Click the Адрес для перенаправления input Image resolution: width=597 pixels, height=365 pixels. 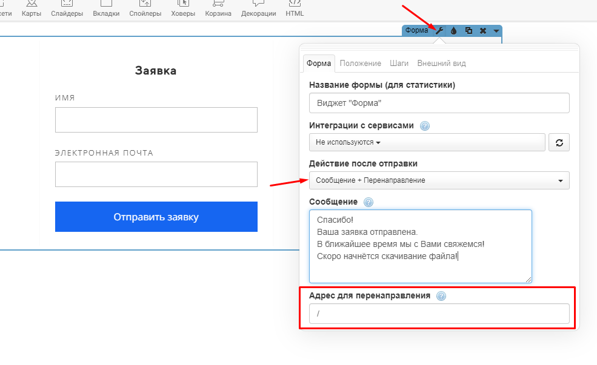tap(439, 314)
